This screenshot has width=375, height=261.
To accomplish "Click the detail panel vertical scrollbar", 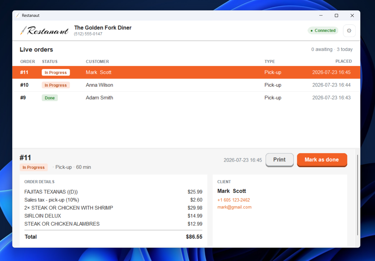I will (x=358, y=195).
